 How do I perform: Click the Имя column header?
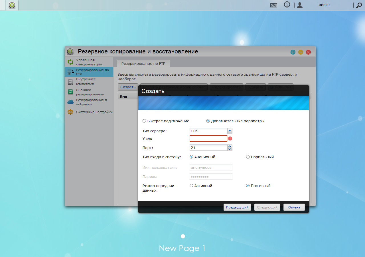(x=123, y=97)
